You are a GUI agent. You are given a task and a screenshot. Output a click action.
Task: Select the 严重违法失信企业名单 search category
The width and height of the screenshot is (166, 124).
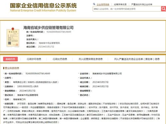click(x=142, y=4)
